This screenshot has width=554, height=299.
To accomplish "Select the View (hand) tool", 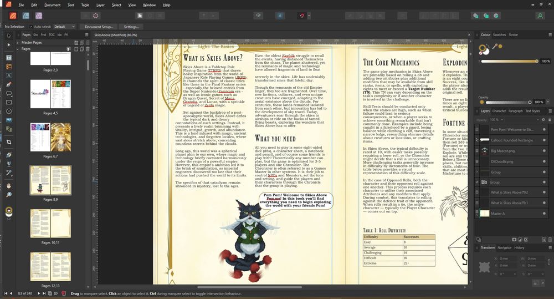I will [9, 185].
